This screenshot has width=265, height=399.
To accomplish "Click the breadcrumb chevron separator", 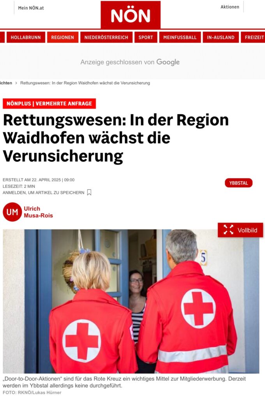I will tap(16, 83).
